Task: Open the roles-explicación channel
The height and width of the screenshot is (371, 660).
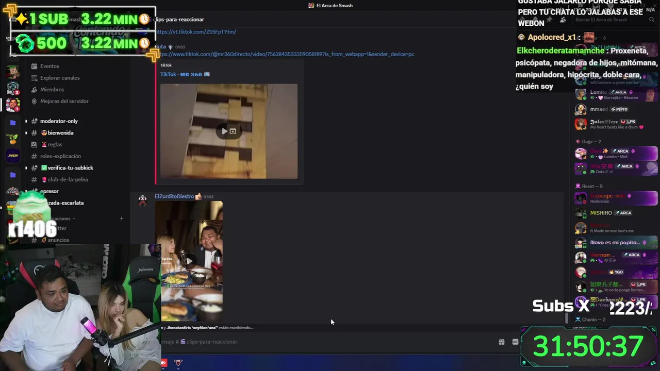Action: point(60,156)
